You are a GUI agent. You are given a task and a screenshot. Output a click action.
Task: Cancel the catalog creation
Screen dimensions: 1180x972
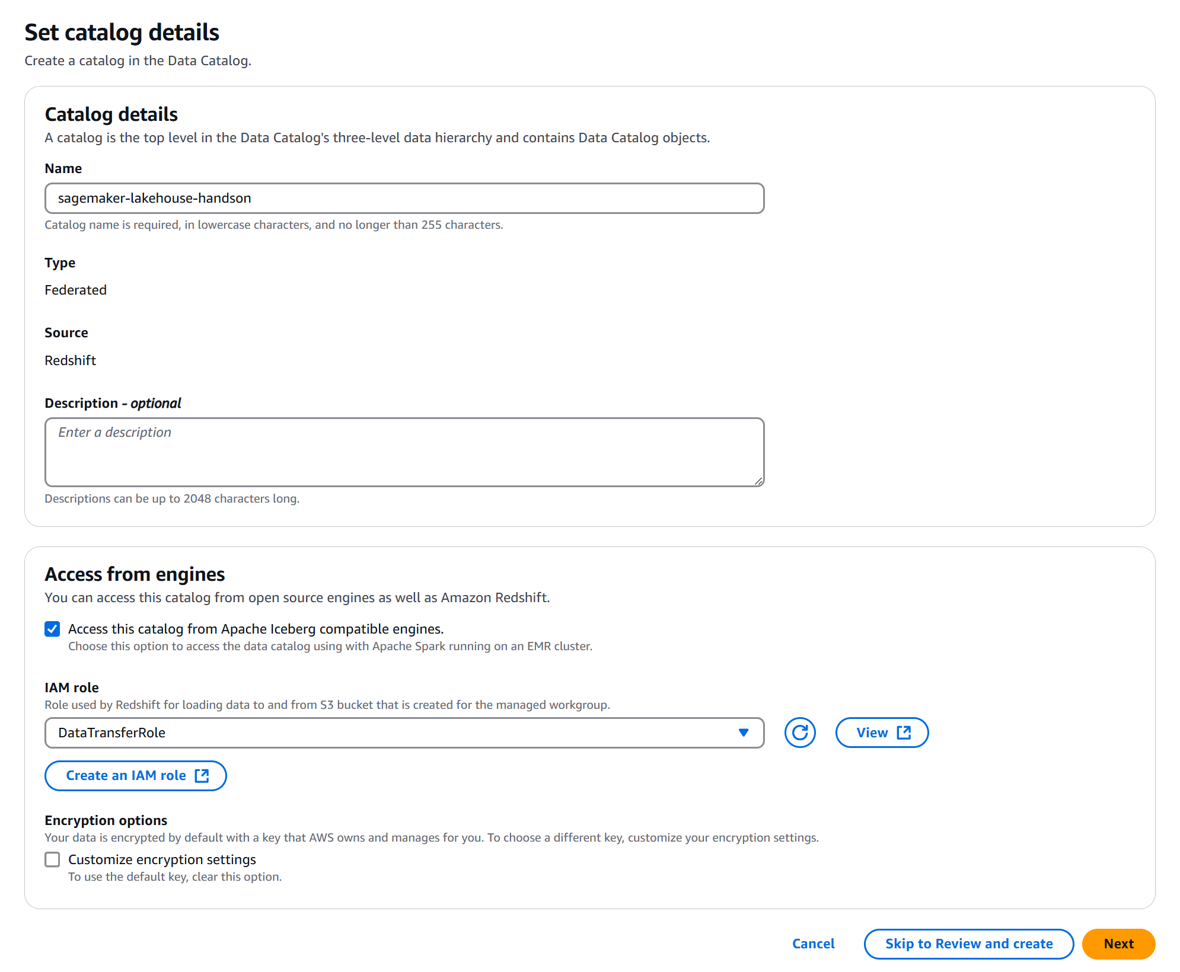(813, 944)
